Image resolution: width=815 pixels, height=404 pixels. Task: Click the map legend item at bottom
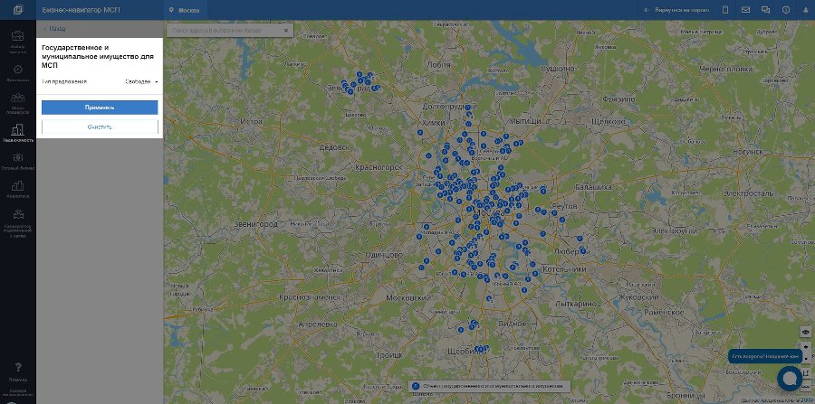coord(489,386)
